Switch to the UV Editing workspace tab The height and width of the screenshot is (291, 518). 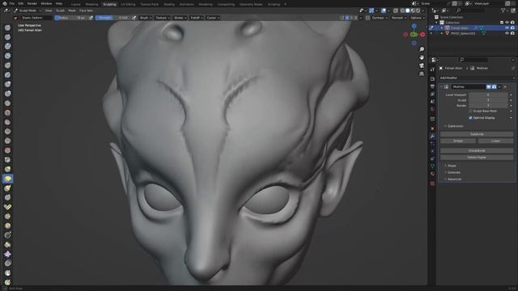pos(128,4)
